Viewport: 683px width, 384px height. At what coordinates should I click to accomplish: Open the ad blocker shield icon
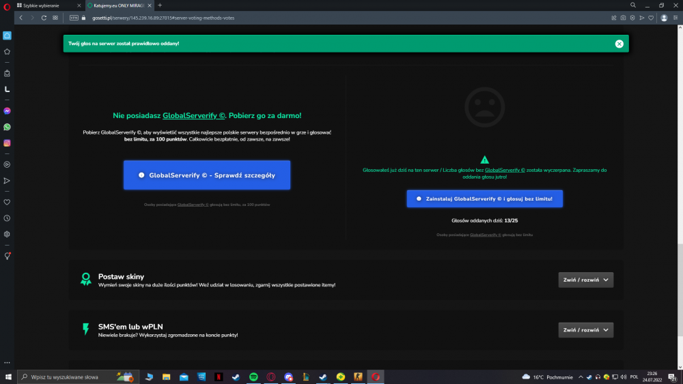[x=632, y=18]
